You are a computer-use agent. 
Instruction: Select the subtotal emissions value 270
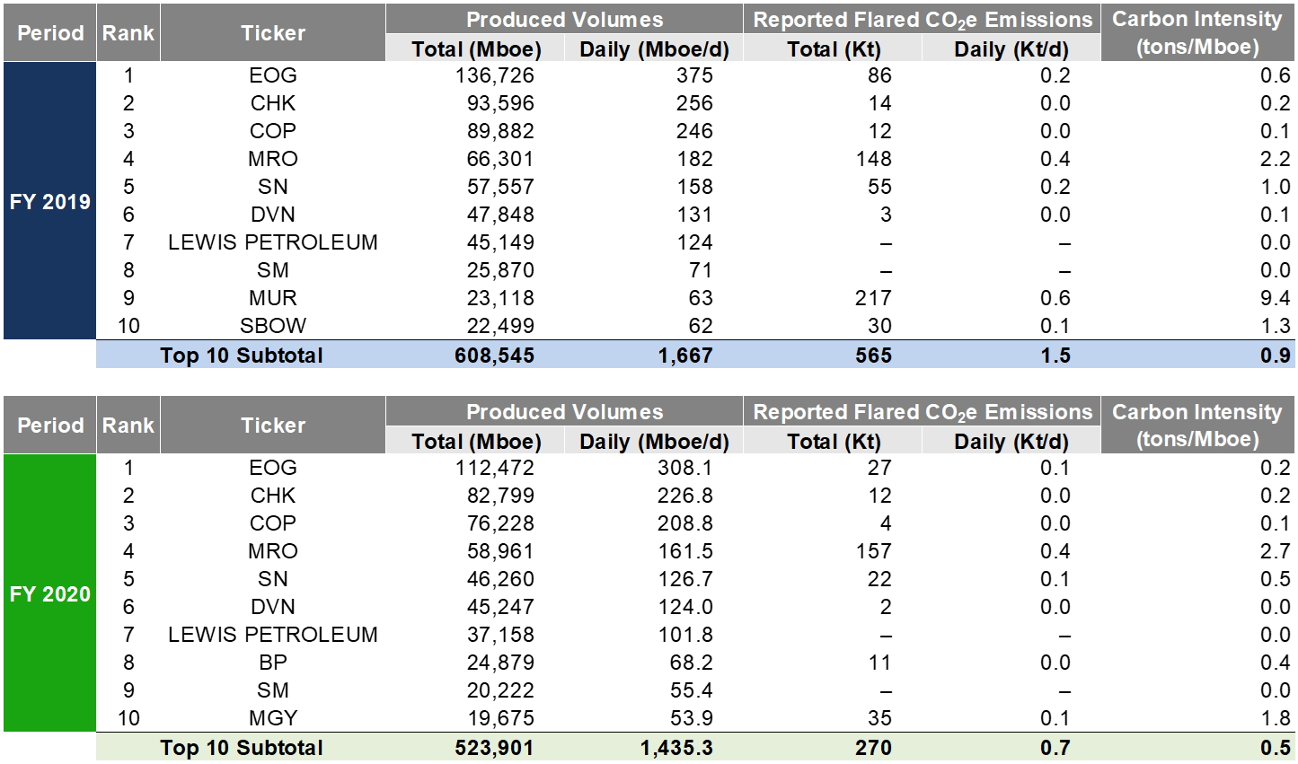pyautogui.click(x=872, y=748)
